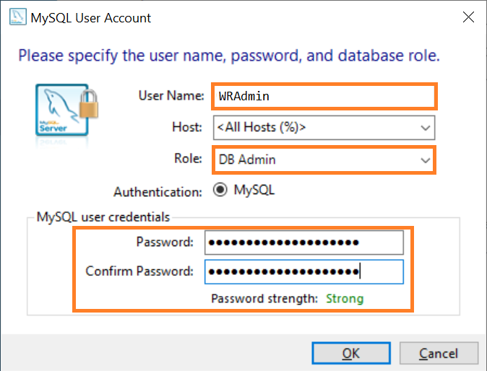
Task: Close the MySQL User Account dialog
Action: [468, 17]
